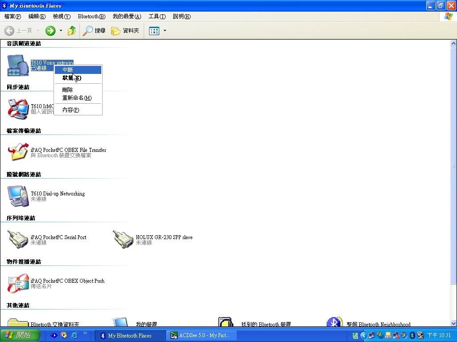
Task: Open iPAQ PocketPC OBEX File Transfer icon
Action: (18, 152)
